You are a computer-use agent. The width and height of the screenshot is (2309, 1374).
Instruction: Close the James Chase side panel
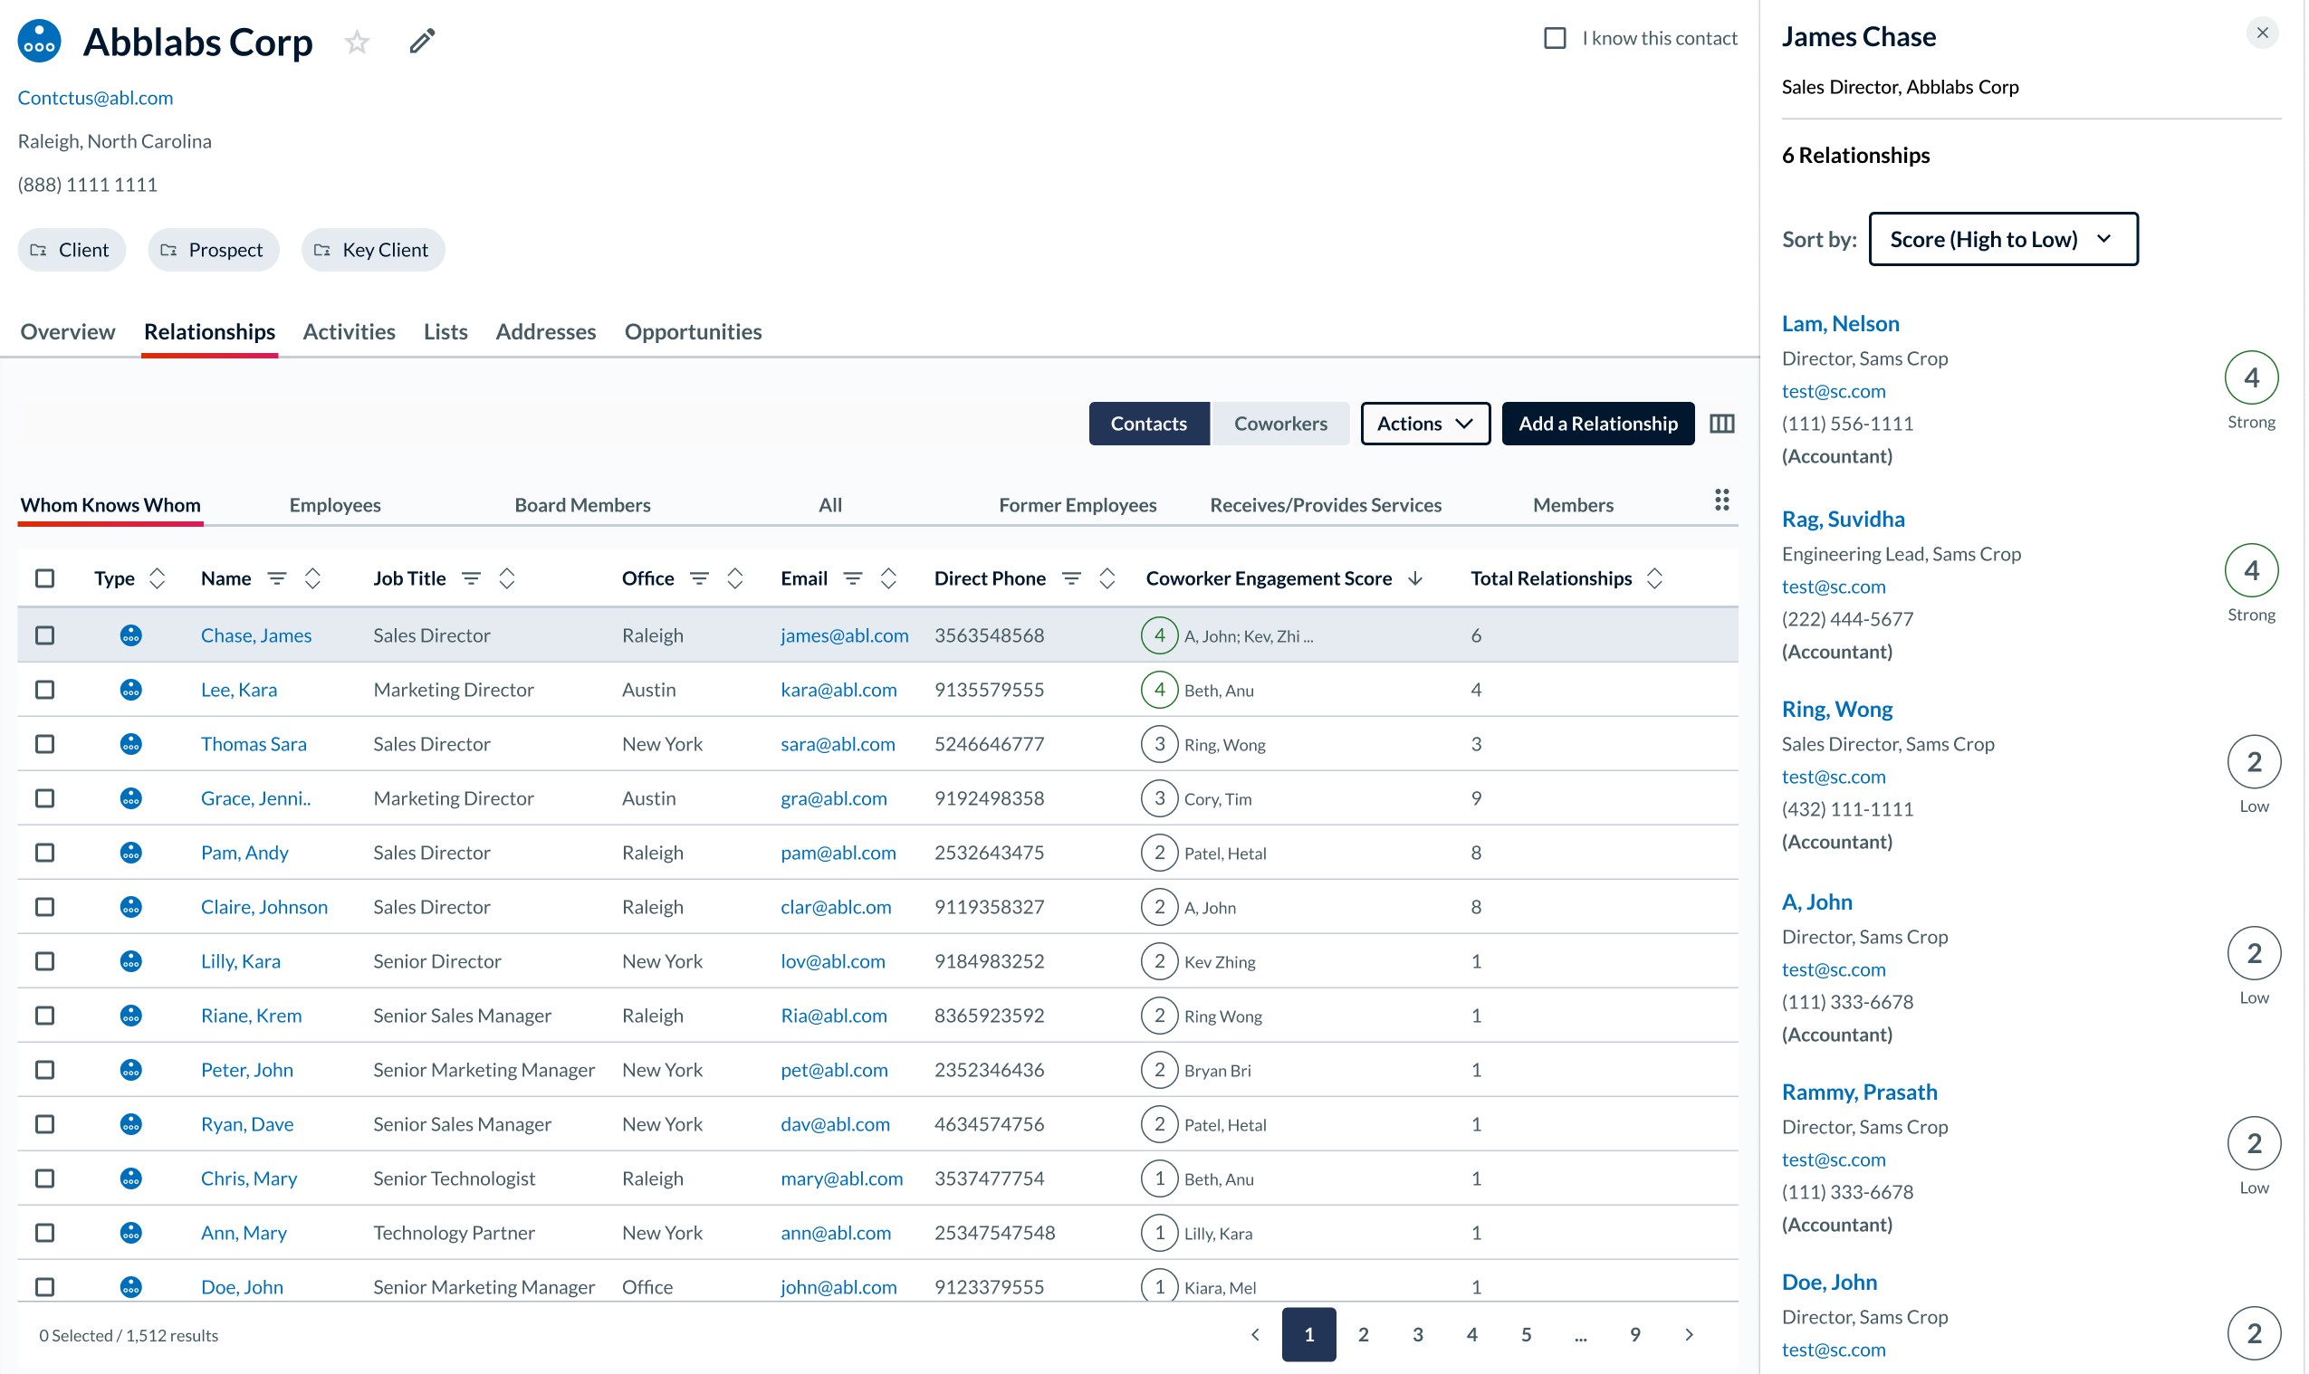tap(2261, 33)
